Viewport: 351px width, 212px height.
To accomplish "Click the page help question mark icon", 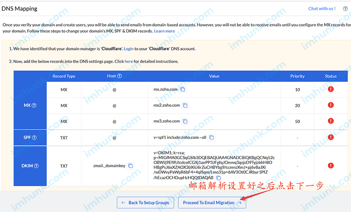I will pyautogui.click(x=345, y=9).
